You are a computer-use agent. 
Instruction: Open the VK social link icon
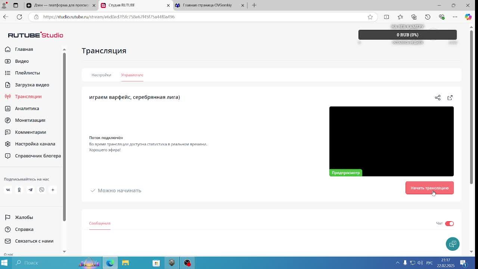tap(8, 190)
